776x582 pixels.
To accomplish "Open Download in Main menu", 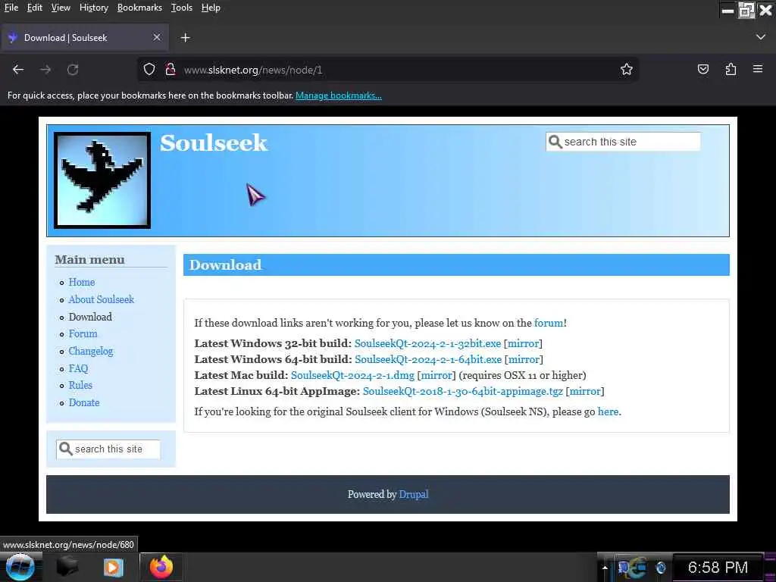I will coord(90,317).
